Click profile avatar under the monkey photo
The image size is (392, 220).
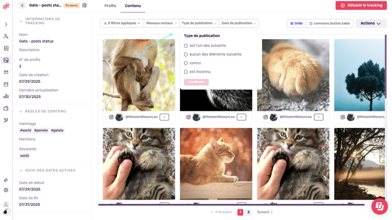pyautogui.click(x=119, y=117)
